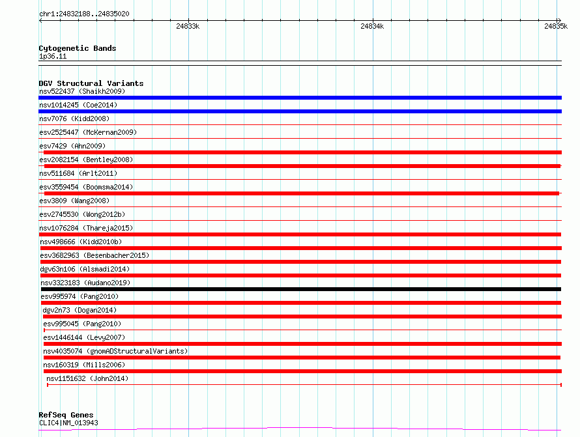580x437 pixels.
Task: Open nsv1076284 (Thareja2015) variant label
Action: click(86, 228)
